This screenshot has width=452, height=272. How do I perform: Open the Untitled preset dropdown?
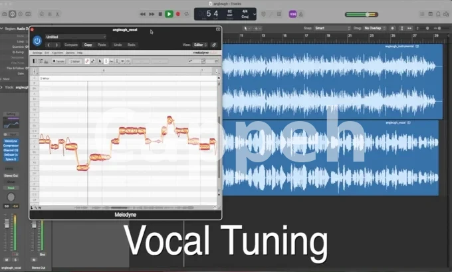point(76,37)
